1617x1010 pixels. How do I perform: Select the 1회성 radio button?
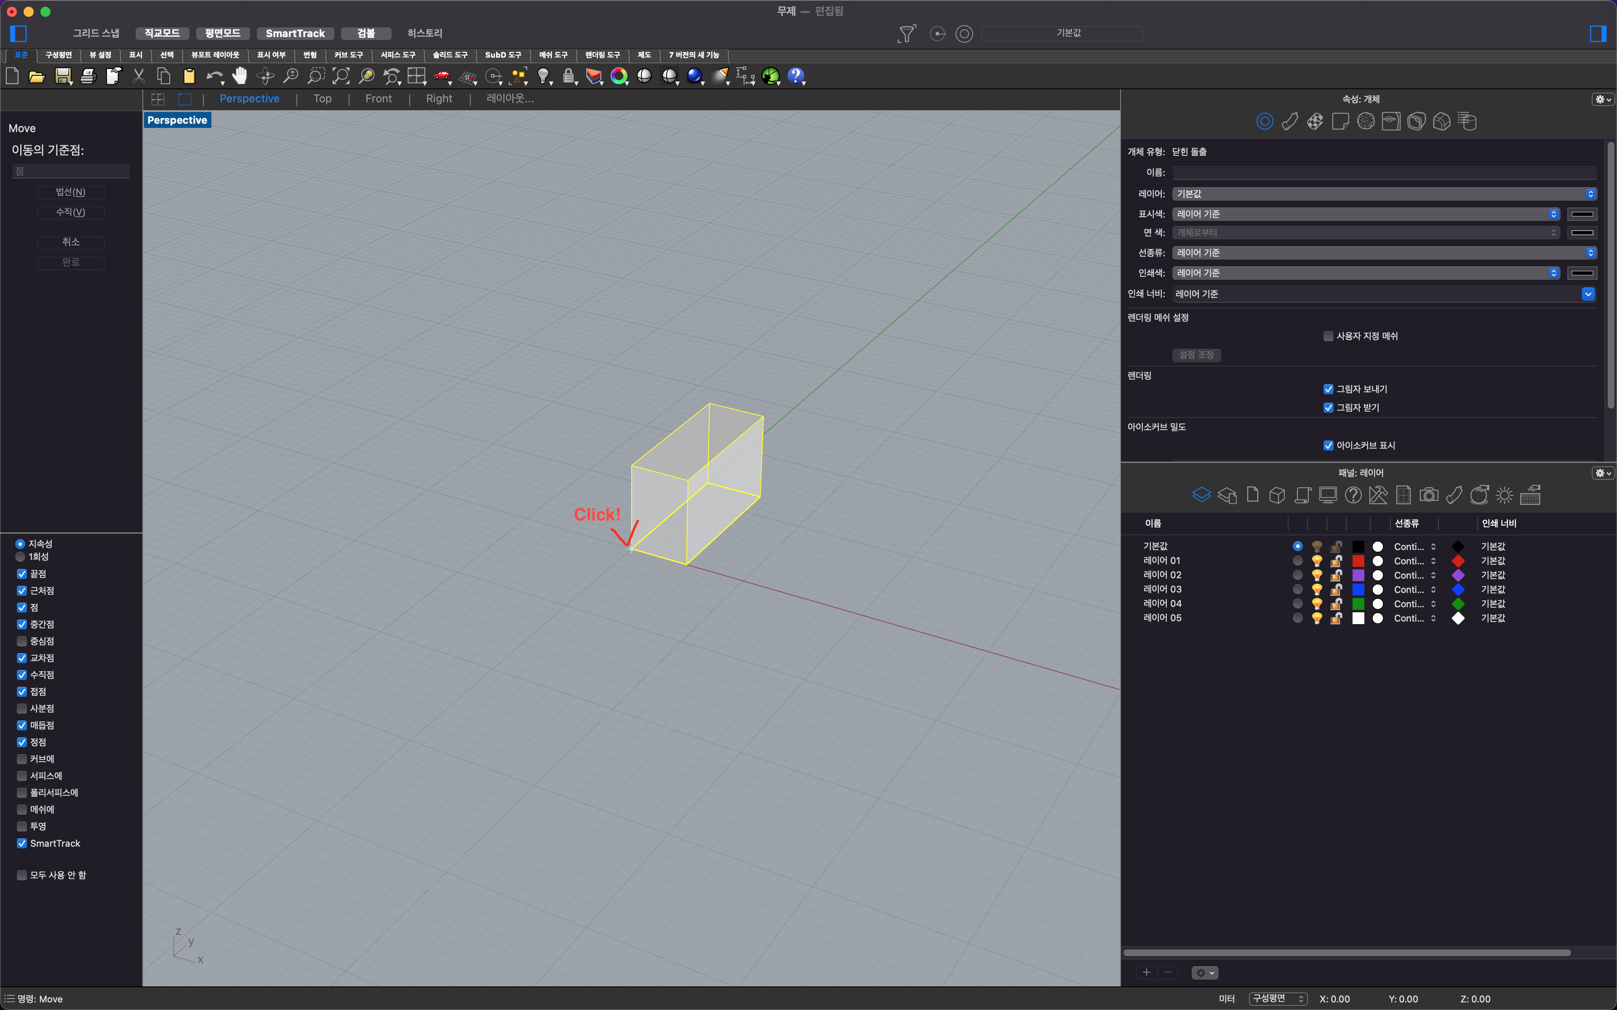tap(20, 556)
